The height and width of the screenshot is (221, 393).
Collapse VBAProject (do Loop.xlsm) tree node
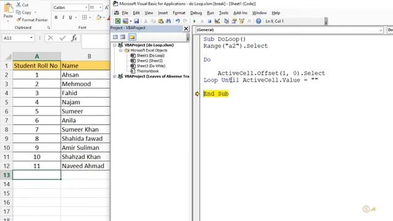pyautogui.click(x=115, y=45)
